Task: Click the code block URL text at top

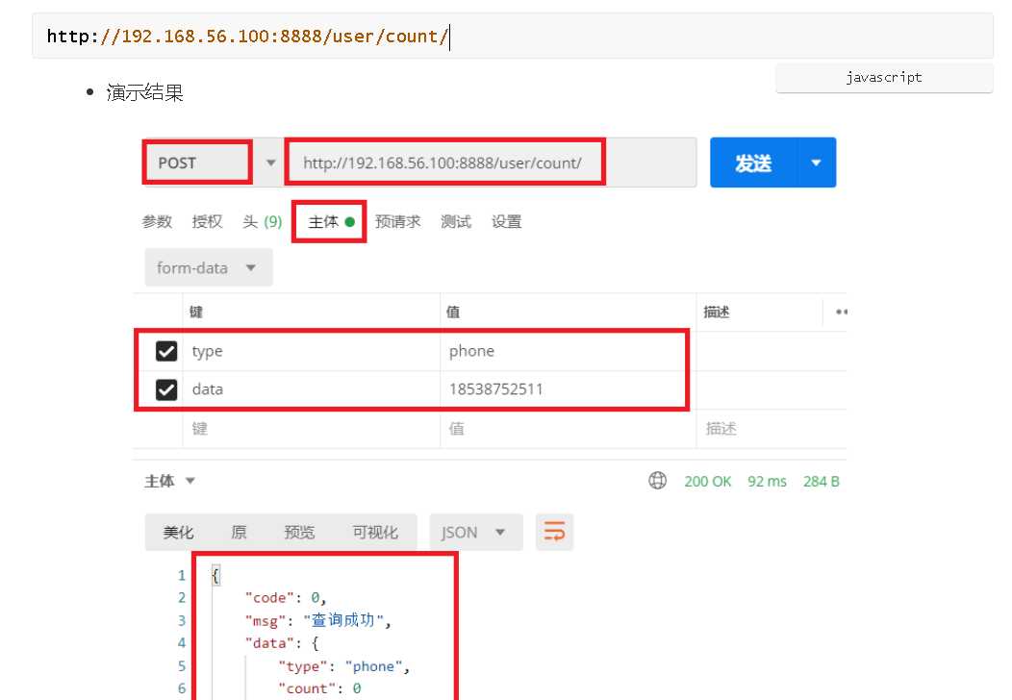Action: [x=246, y=37]
